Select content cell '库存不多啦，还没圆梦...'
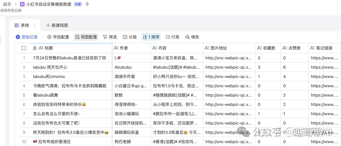Image resolution: width=341 pixels, height=146 pixels. [177, 123]
